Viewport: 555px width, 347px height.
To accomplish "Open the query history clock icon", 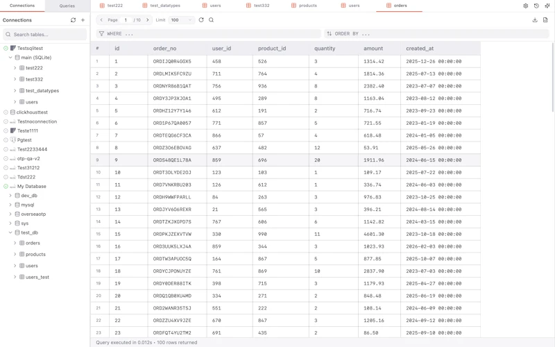I will coord(536,6).
